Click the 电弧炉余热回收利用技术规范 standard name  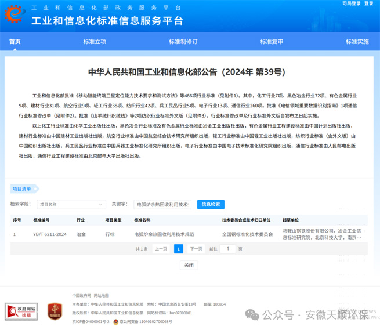(164, 234)
